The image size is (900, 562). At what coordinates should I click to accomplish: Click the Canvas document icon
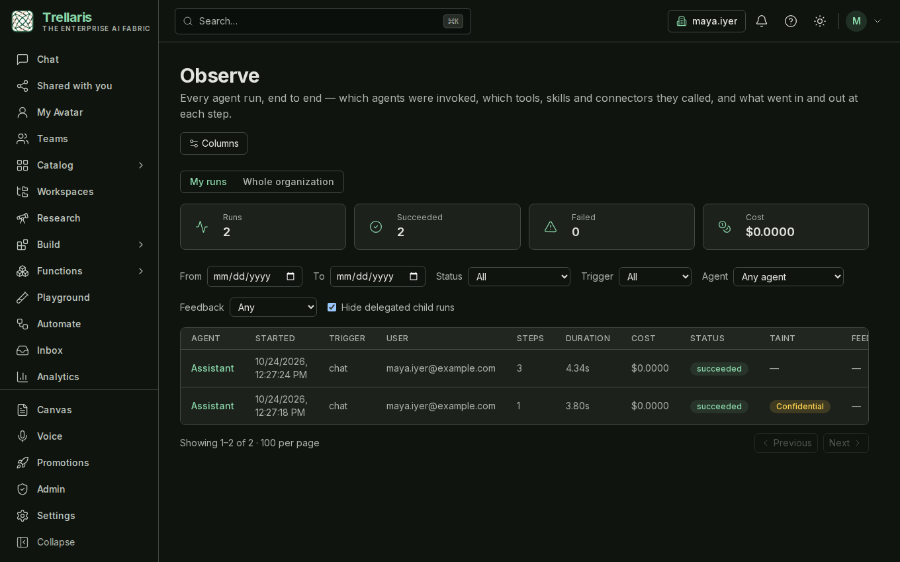point(22,410)
